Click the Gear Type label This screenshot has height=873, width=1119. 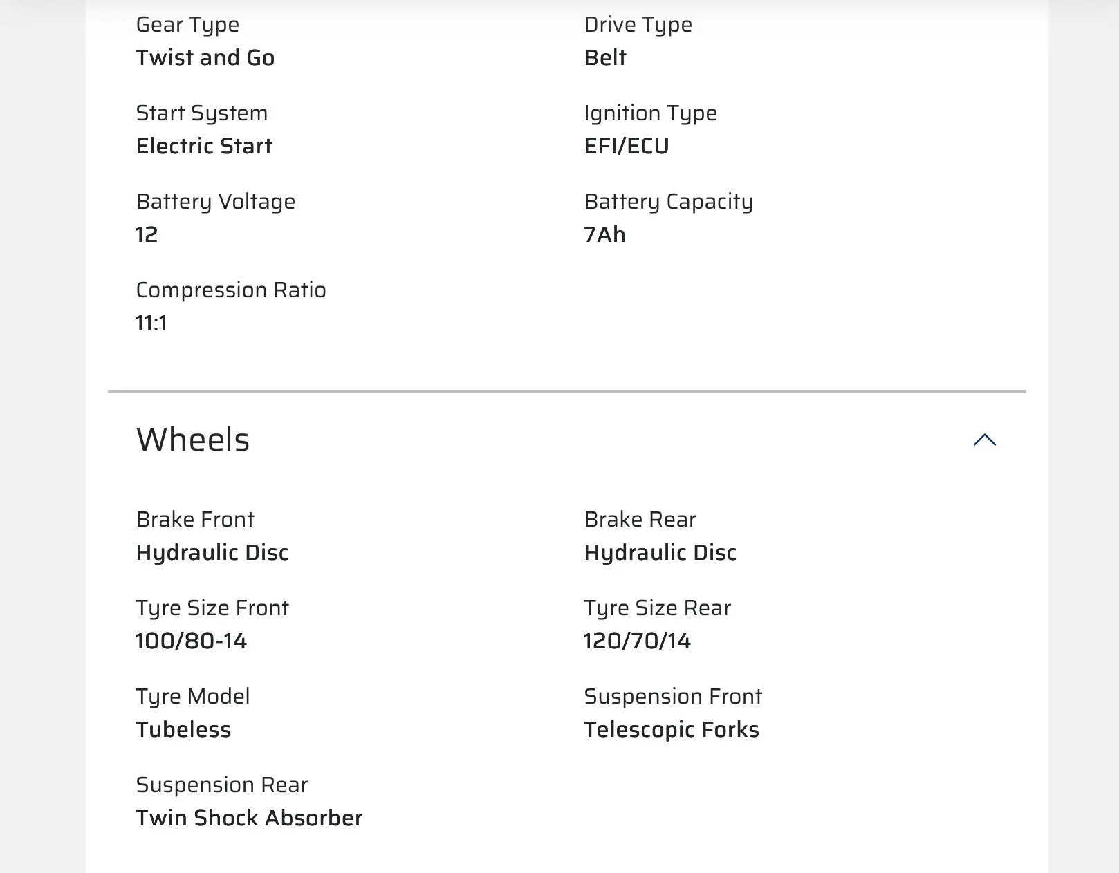(187, 25)
